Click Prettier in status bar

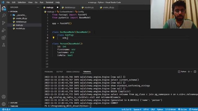click(x=193, y=109)
